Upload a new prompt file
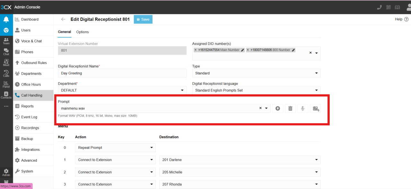411x189 pixels. point(277,108)
